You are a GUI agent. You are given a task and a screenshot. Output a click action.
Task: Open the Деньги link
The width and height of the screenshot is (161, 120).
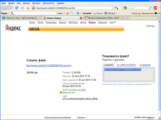(x=62, y=22)
